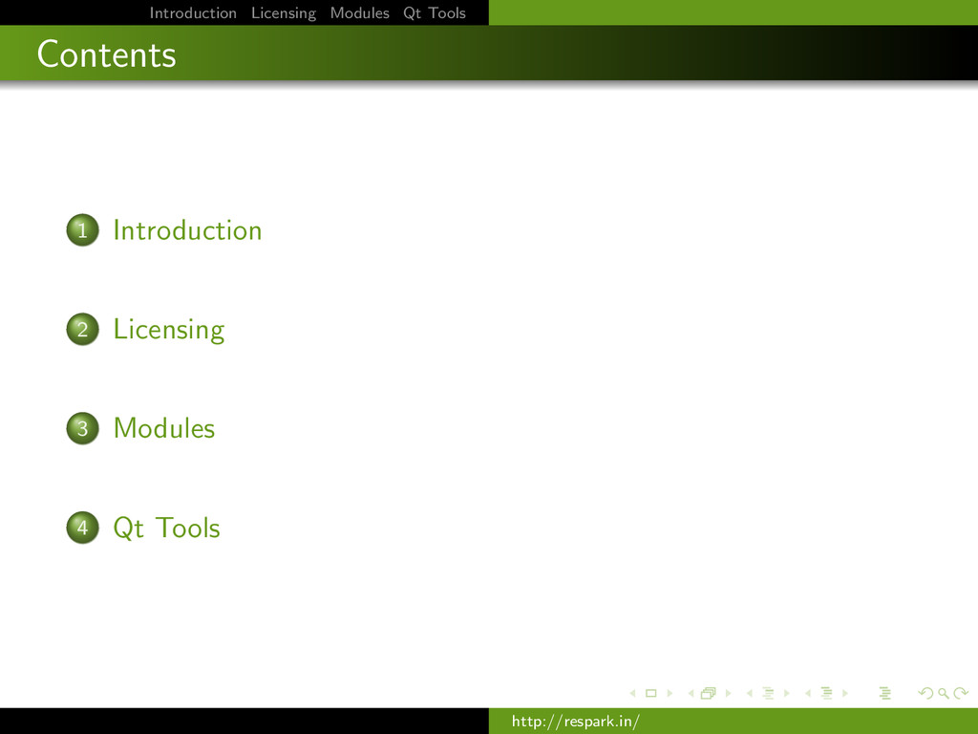Go to previous frame arrow

pos(691,694)
